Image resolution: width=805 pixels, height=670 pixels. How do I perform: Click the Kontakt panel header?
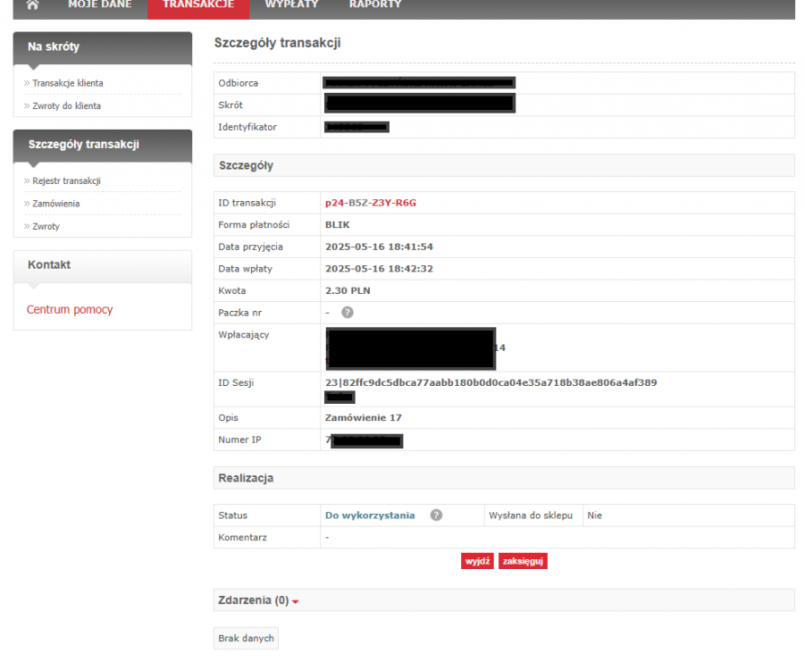(103, 266)
